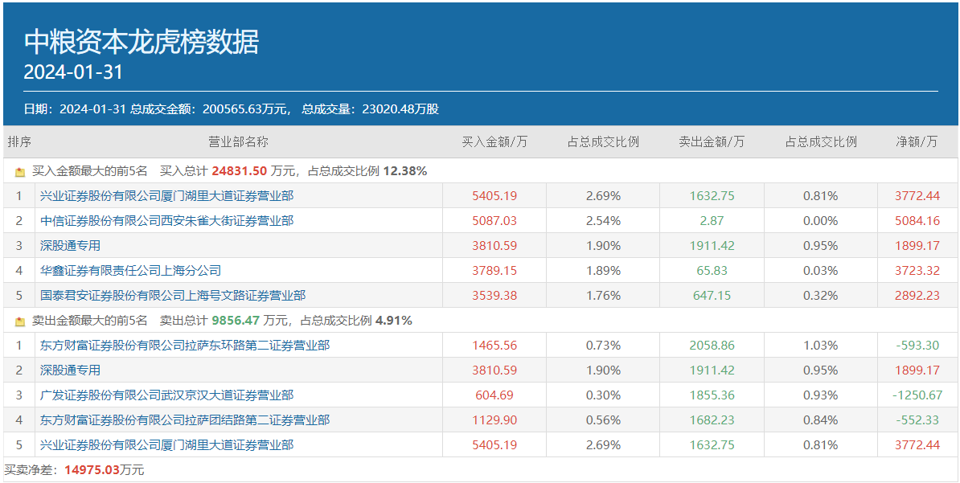Click the 净额/万 column header
This screenshot has height=483, width=960.
917,142
